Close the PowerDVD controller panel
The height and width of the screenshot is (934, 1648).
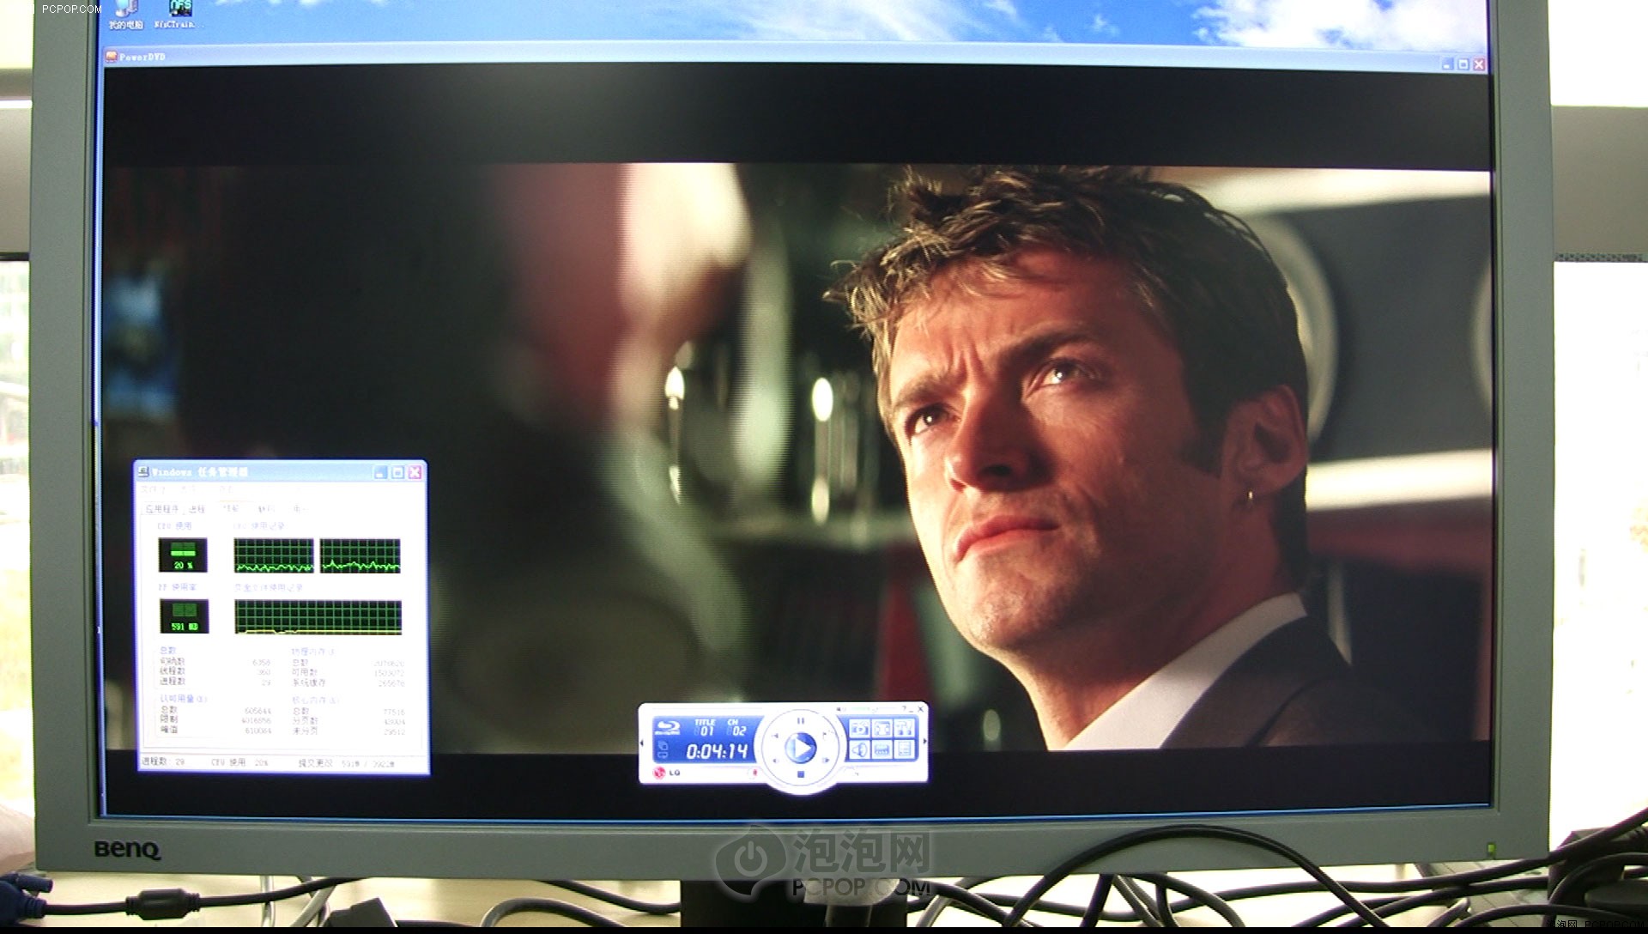(921, 709)
